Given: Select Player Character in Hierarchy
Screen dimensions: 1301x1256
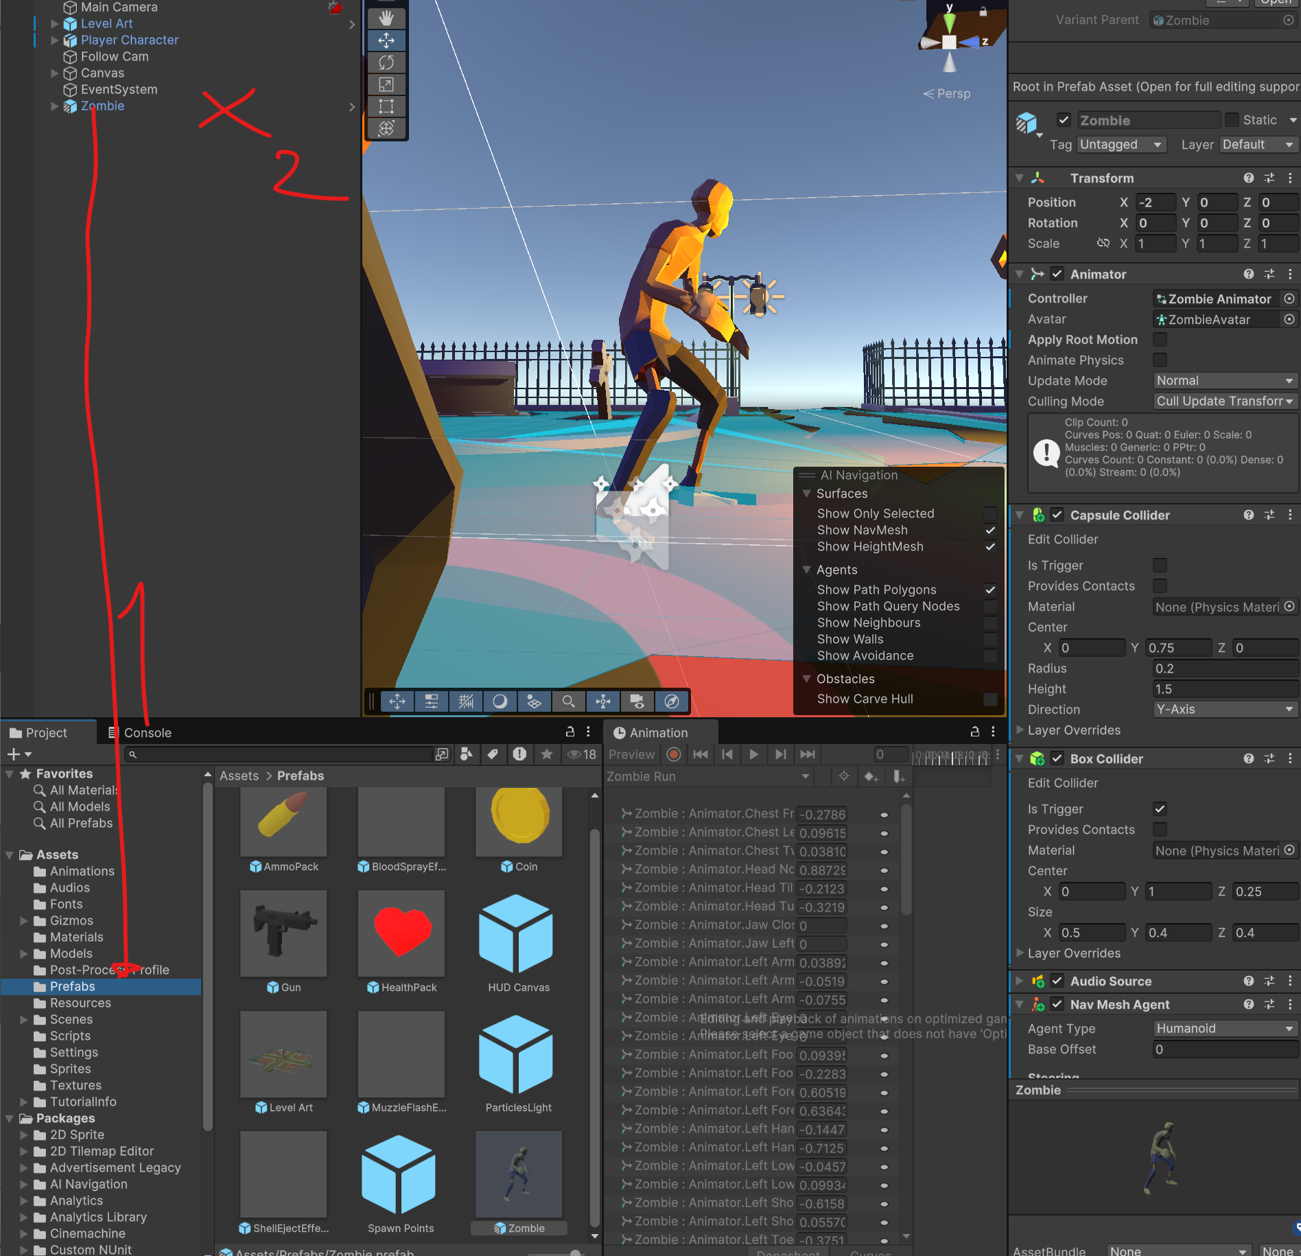Looking at the screenshot, I should [x=130, y=40].
